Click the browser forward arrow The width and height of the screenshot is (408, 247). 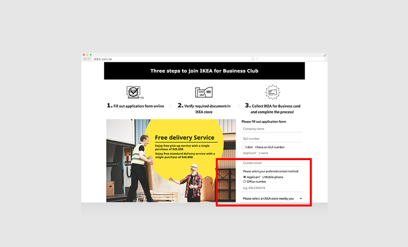(x=88, y=59)
